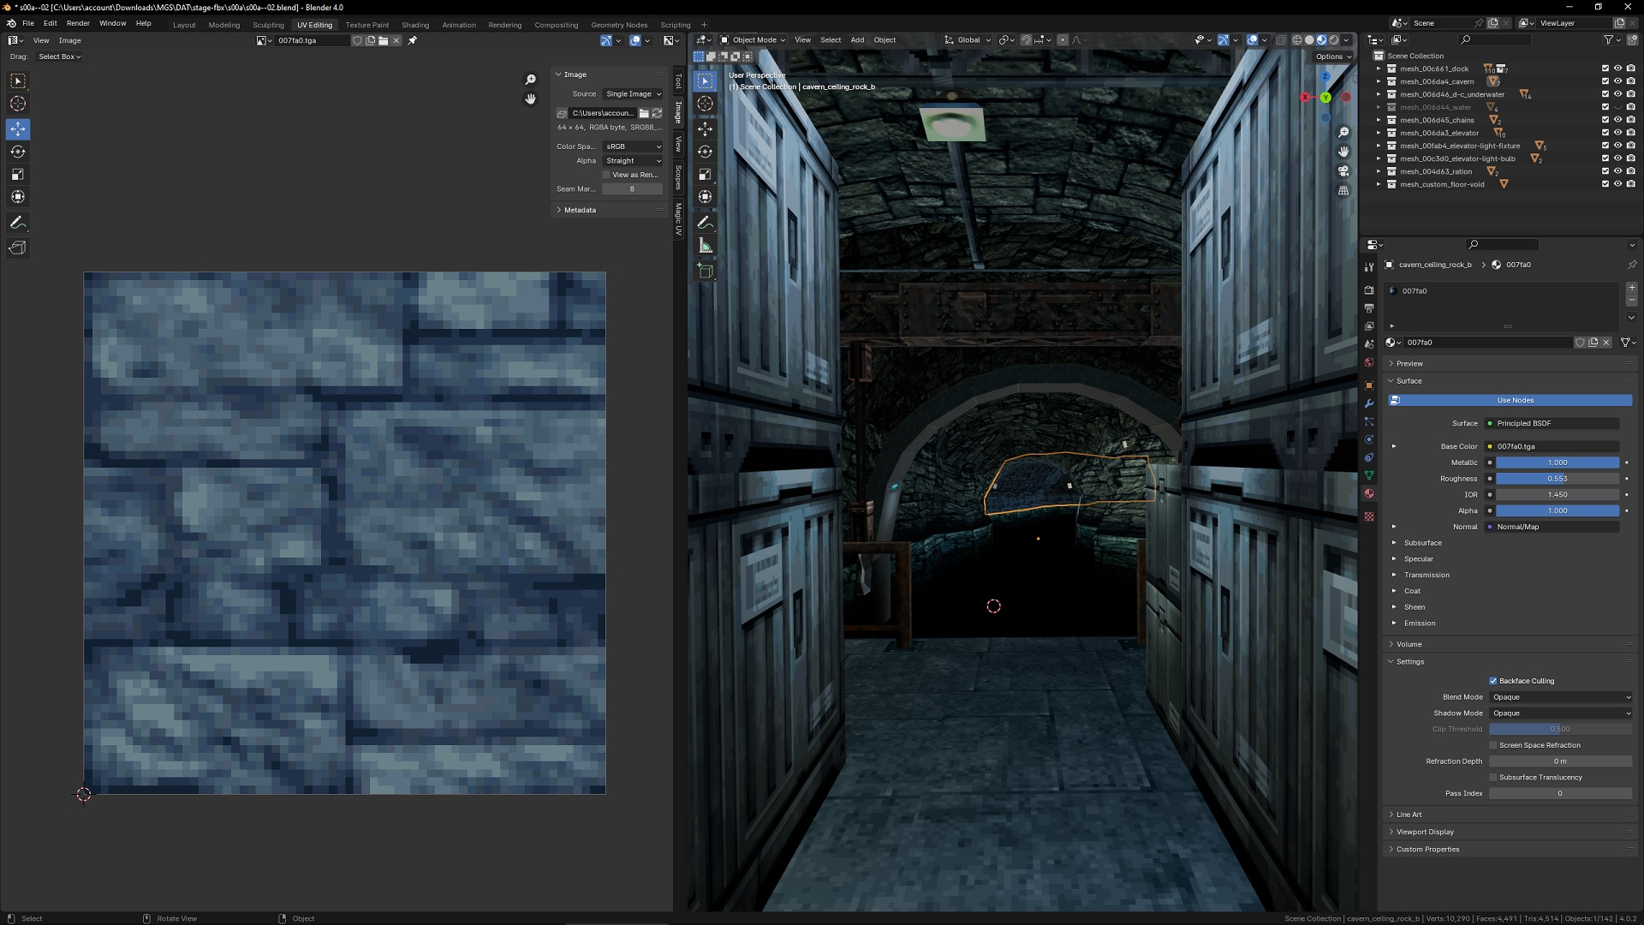Viewport: 1644px width, 925px height.
Task: Open the Color Space sRGB dropdown
Action: coord(633,146)
